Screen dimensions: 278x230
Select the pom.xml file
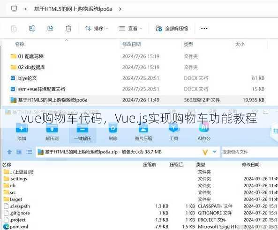(16, 227)
